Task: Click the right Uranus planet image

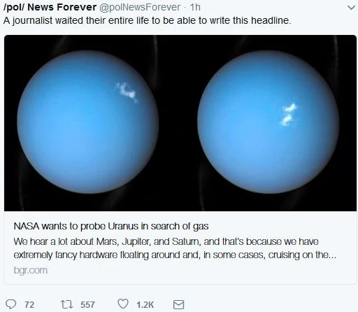Action: point(268,122)
